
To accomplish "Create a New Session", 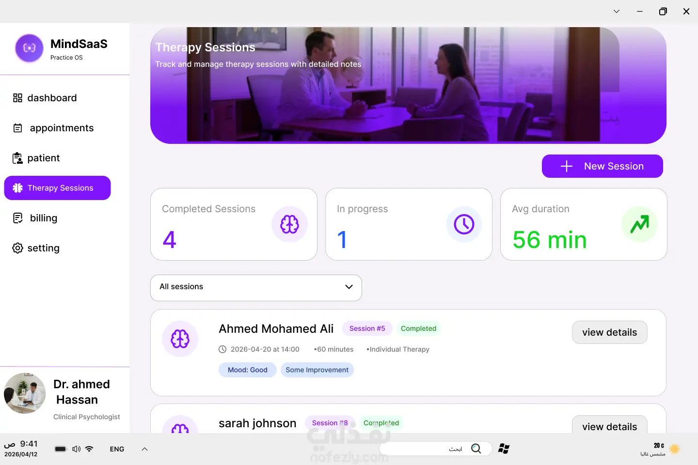I will (602, 166).
